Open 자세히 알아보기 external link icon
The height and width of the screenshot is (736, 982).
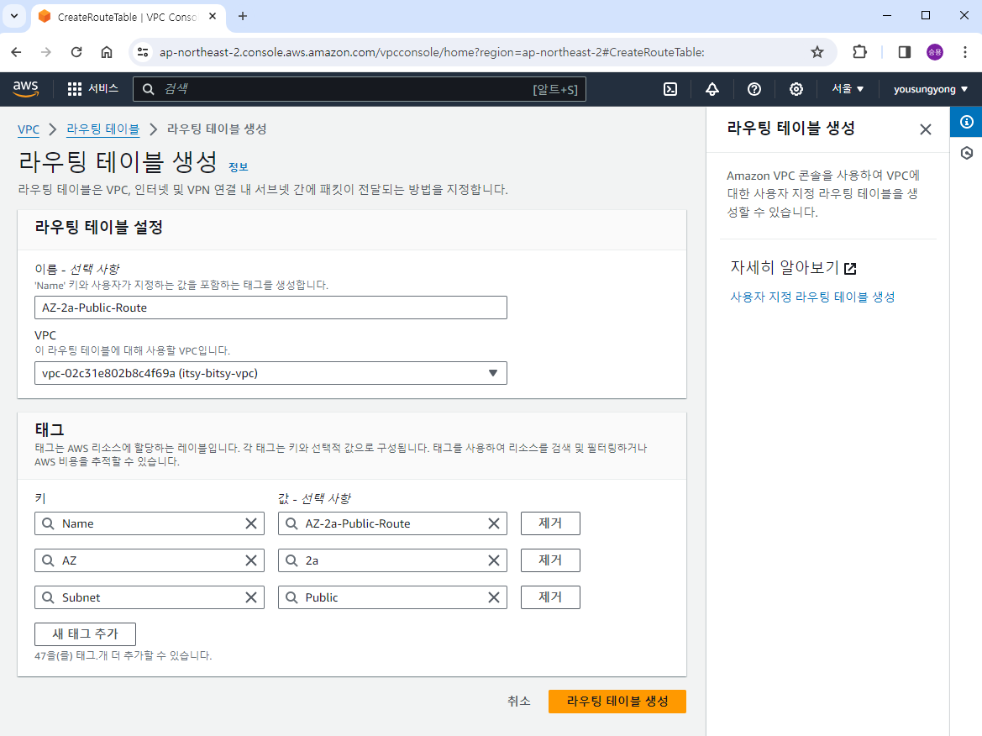click(x=850, y=269)
